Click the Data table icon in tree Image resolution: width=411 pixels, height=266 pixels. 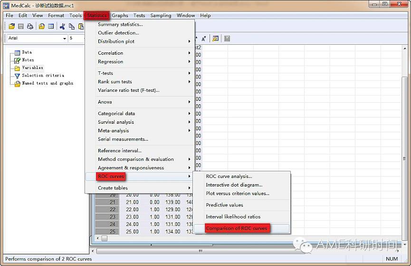(17, 53)
